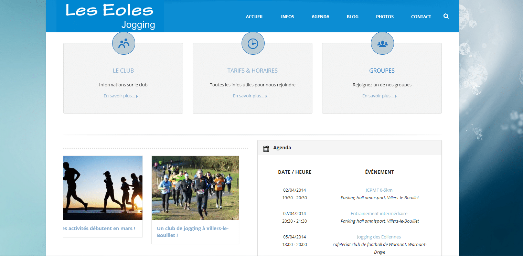Image resolution: width=523 pixels, height=256 pixels.
Task: Open the runners silhouette sunset thumbnail
Action: (103, 188)
